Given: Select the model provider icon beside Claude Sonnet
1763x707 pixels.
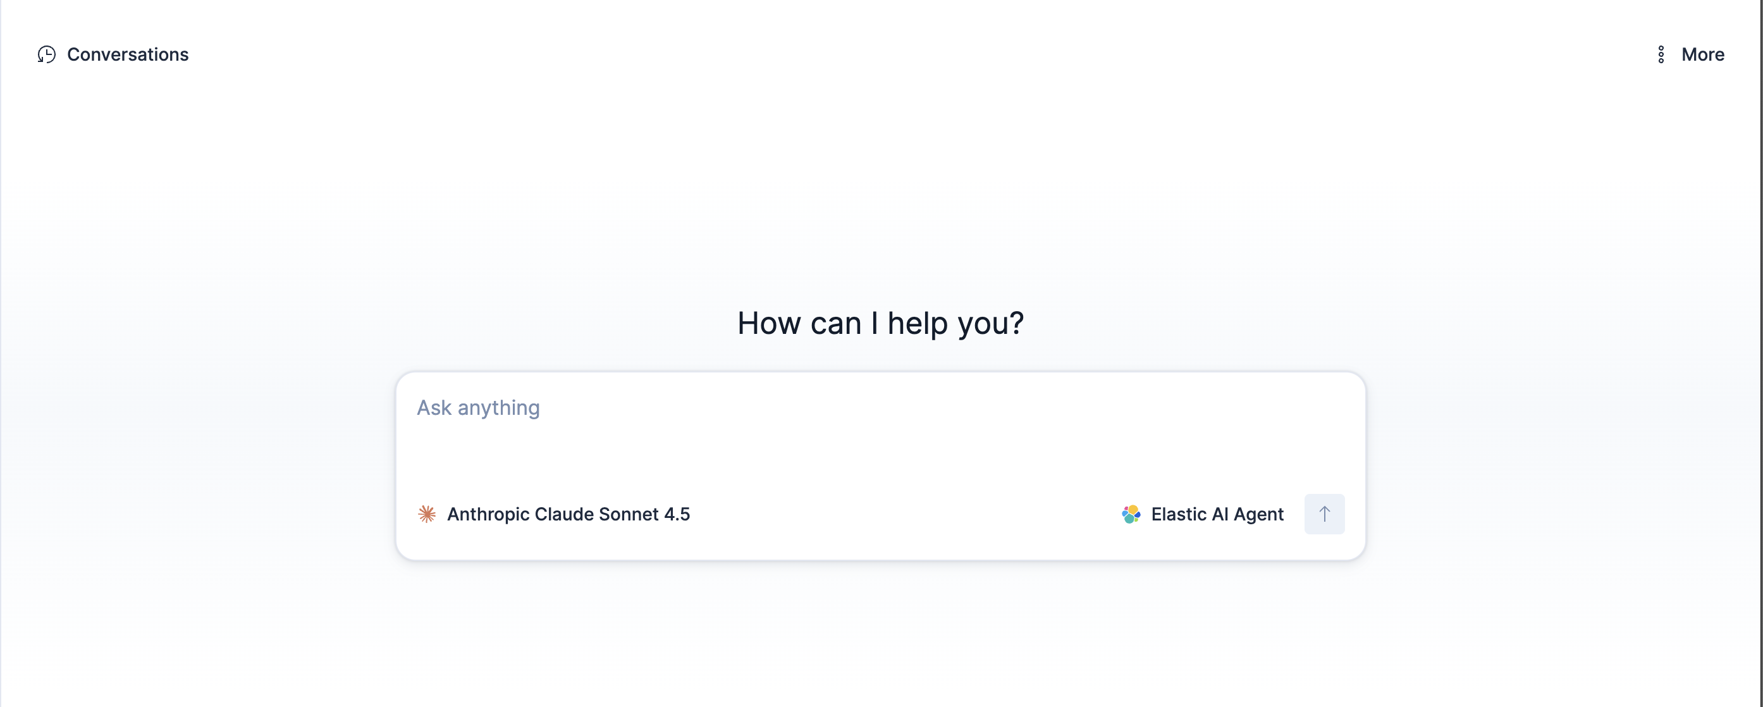Looking at the screenshot, I should click(x=427, y=513).
